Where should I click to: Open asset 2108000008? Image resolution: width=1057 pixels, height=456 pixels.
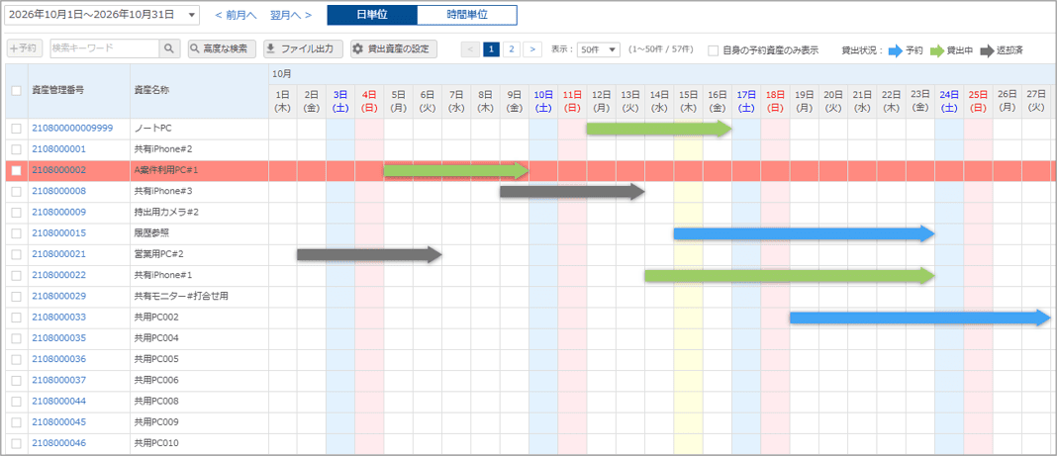tap(58, 191)
